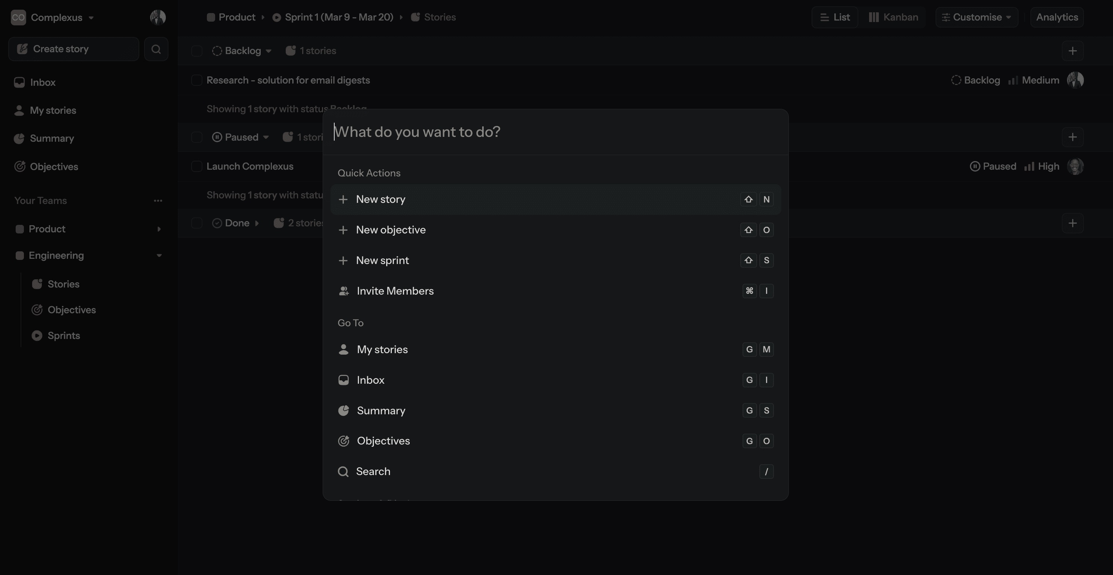Switch to the Kanban view
Viewport: 1113px width, 575px height.
(x=893, y=17)
